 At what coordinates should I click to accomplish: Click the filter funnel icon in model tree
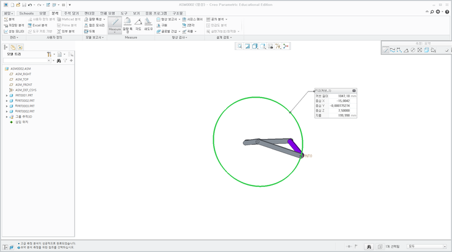(65, 60)
